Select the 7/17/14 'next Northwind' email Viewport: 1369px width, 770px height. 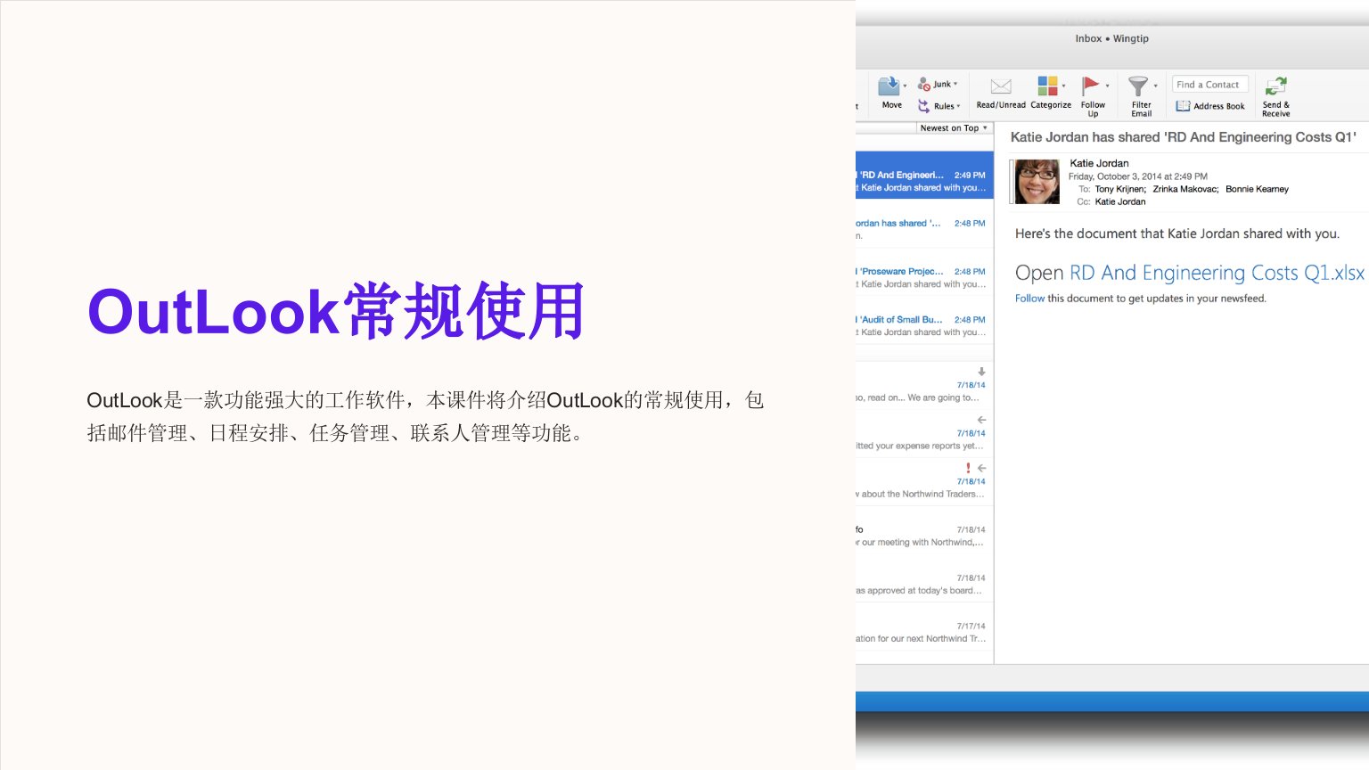point(924,627)
